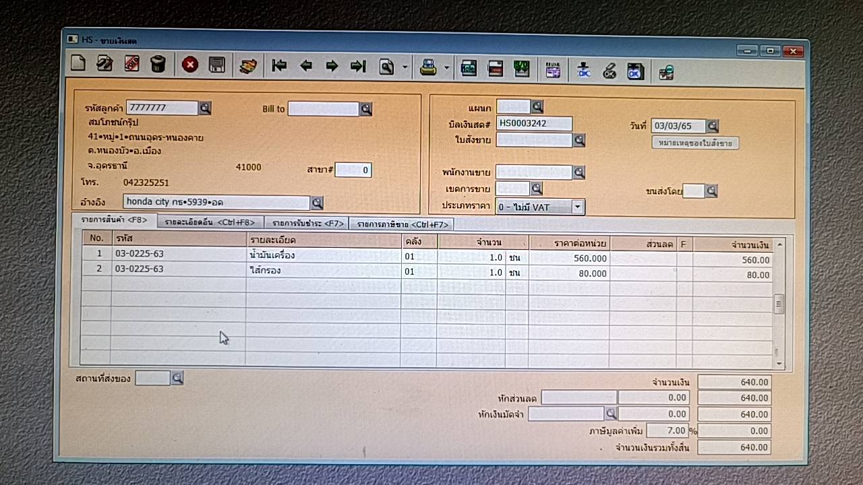This screenshot has width=863, height=485.
Task: Open the วันที่ date picker button
Action: tap(713, 126)
